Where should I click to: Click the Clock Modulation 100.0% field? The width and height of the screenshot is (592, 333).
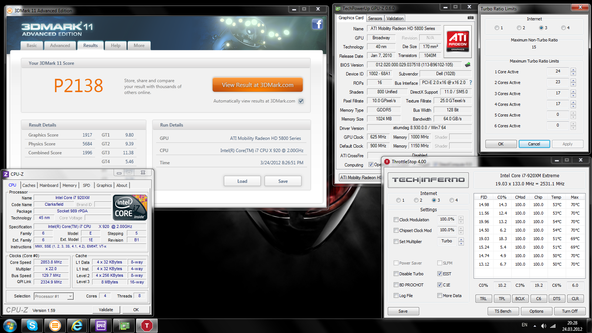[x=447, y=219]
